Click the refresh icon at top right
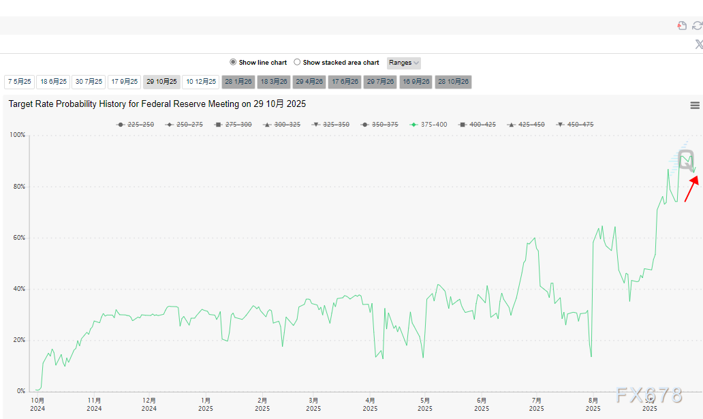Screen dimensions: 703x419 click(x=697, y=26)
